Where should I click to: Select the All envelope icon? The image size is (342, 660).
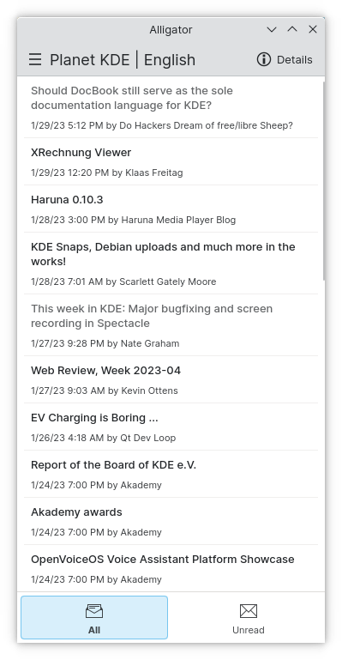point(94,611)
